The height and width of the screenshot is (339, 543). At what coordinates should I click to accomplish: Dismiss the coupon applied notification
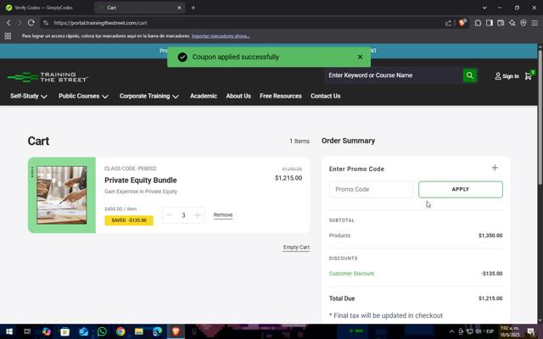(x=360, y=57)
